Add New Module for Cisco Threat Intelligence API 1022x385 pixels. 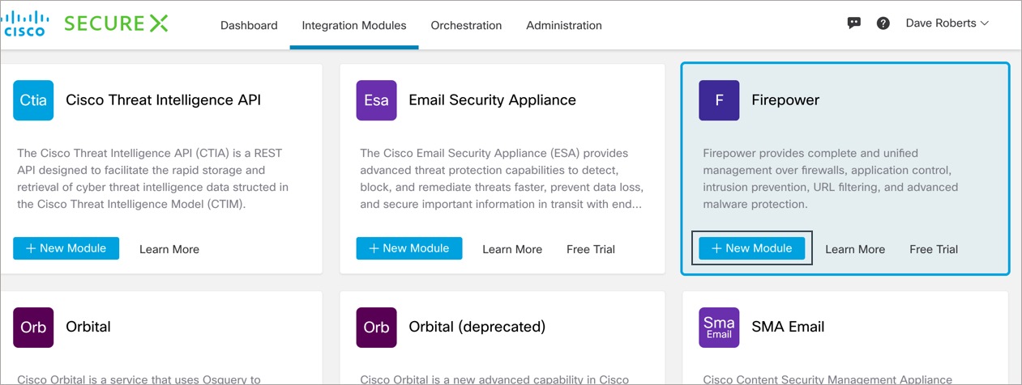[66, 248]
